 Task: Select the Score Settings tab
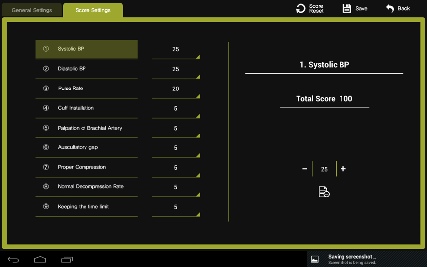[93, 10]
